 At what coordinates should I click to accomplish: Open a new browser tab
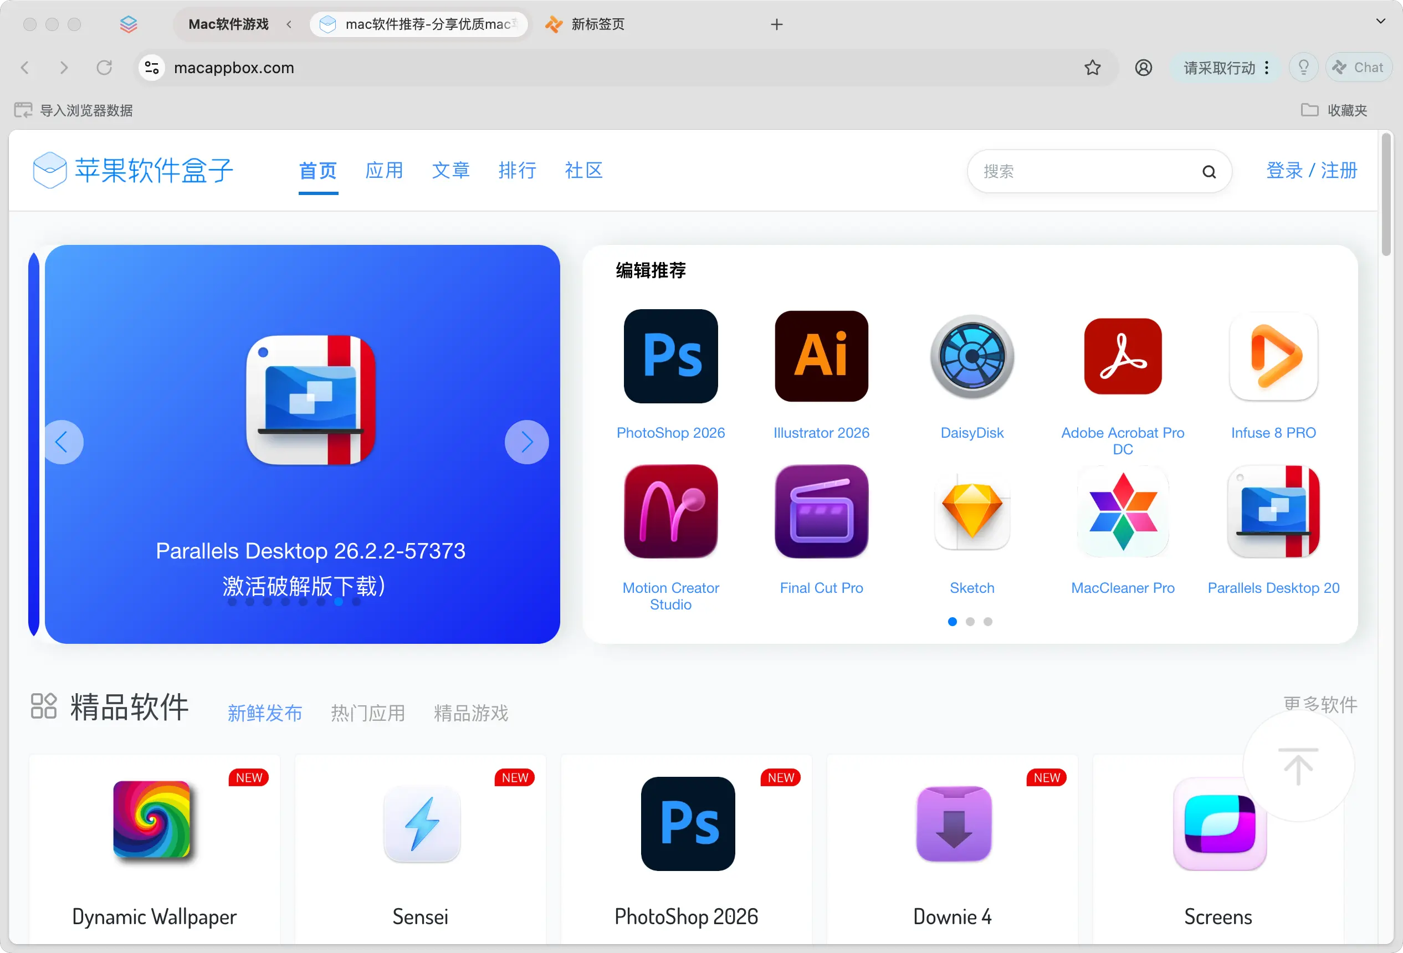pyautogui.click(x=776, y=24)
